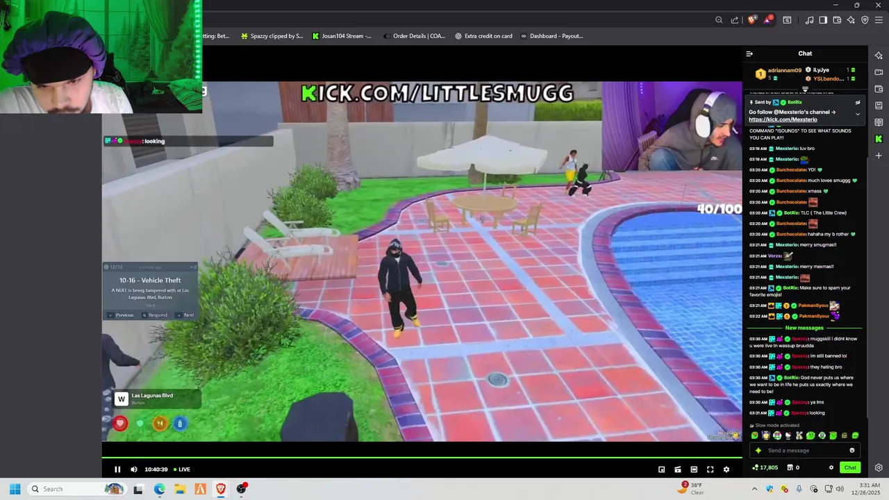Click the Windows Start button

(15, 489)
